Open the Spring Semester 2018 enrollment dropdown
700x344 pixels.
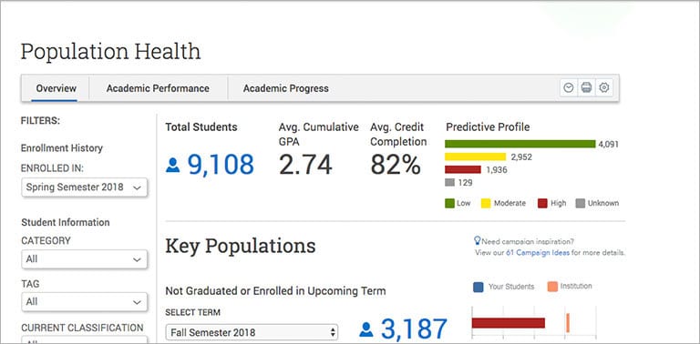click(x=84, y=187)
